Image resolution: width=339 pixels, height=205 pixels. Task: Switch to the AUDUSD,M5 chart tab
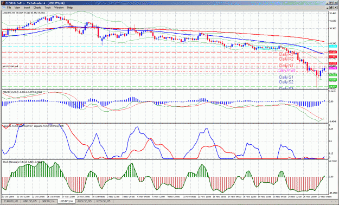click(x=85, y=201)
